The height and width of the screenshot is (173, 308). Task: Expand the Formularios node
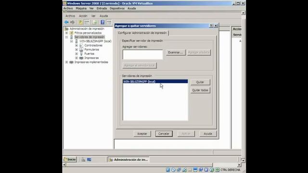[77, 49]
